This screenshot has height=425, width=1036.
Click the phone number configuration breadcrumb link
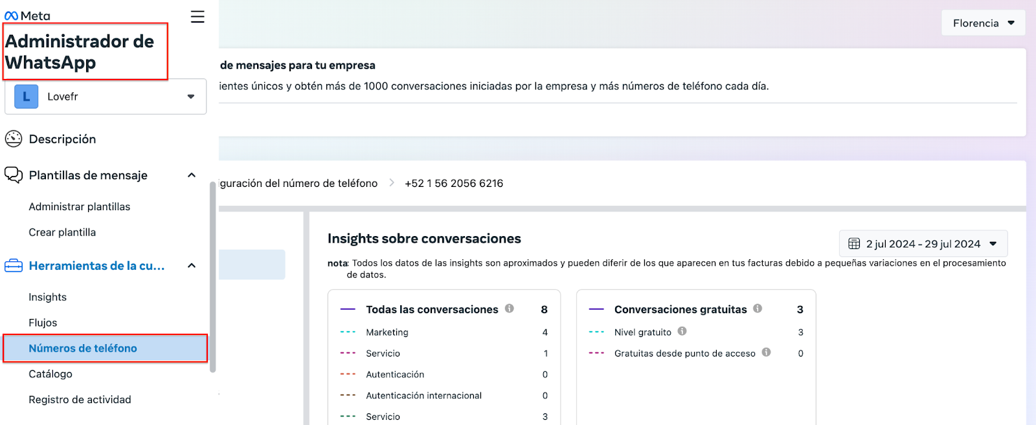[x=298, y=183]
